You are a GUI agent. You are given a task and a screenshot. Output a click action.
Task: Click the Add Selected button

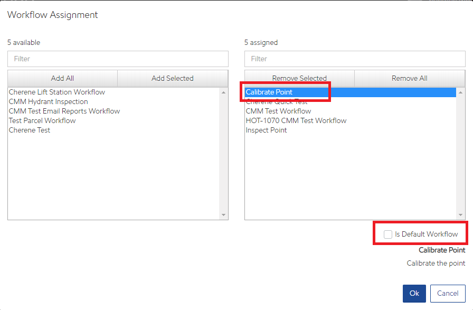pos(173,78)
